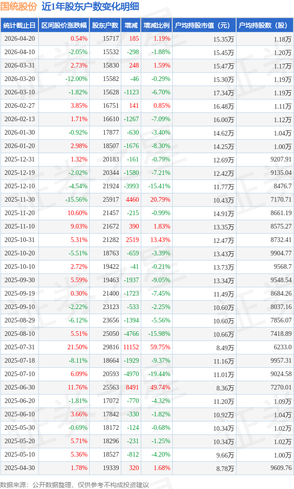Click the 国统股份 title text
Screen dimensions: 294x489
point(19,6)
